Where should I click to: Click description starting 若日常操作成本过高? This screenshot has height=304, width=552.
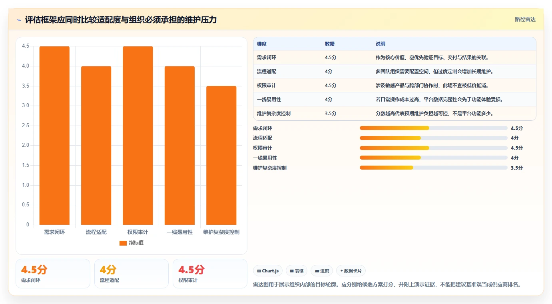[x=440, y=100]
